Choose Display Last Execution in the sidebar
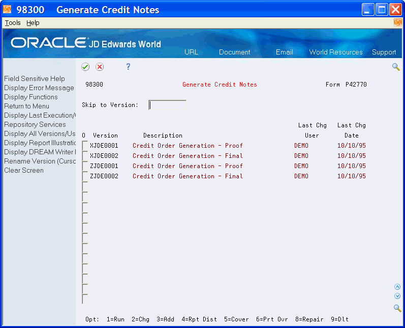 [x=40, y=115]
